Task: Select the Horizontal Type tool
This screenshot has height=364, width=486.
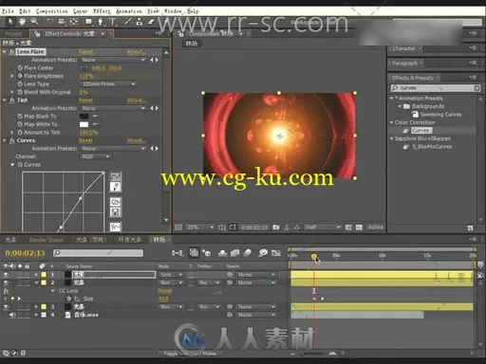Action: (x=112, y=22)
